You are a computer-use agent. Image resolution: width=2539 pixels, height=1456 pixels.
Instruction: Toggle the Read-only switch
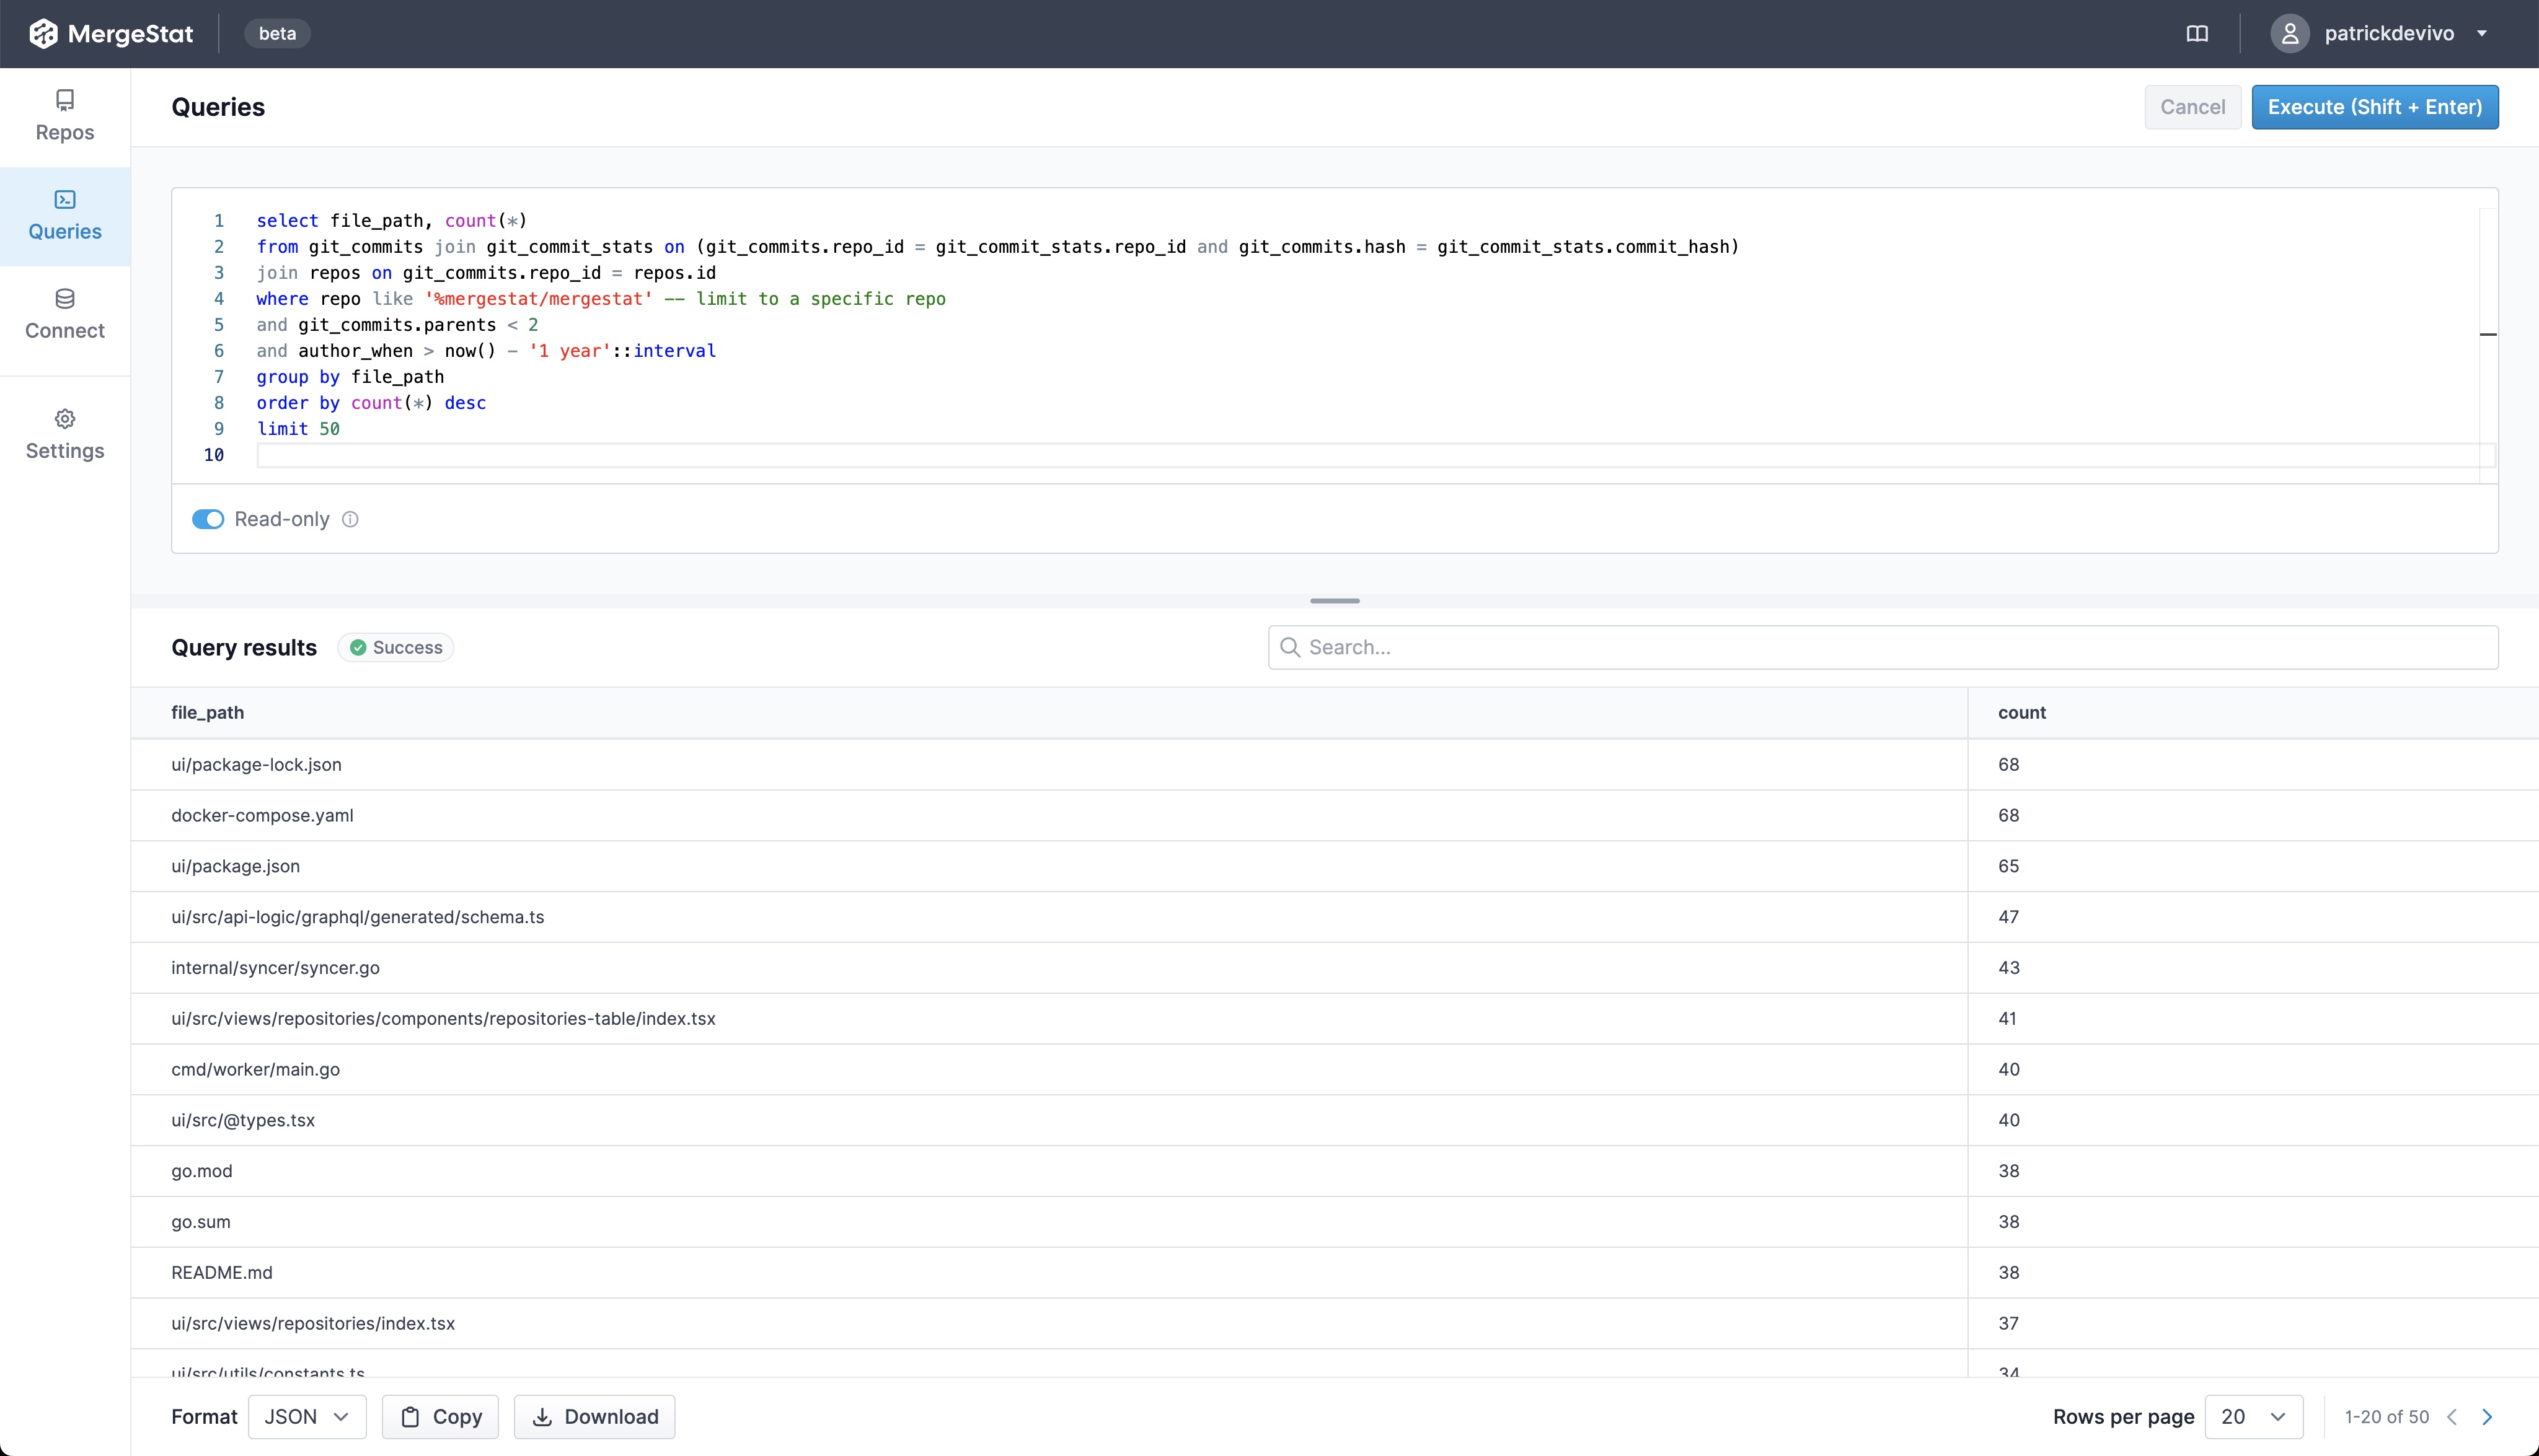click(208, 519)
